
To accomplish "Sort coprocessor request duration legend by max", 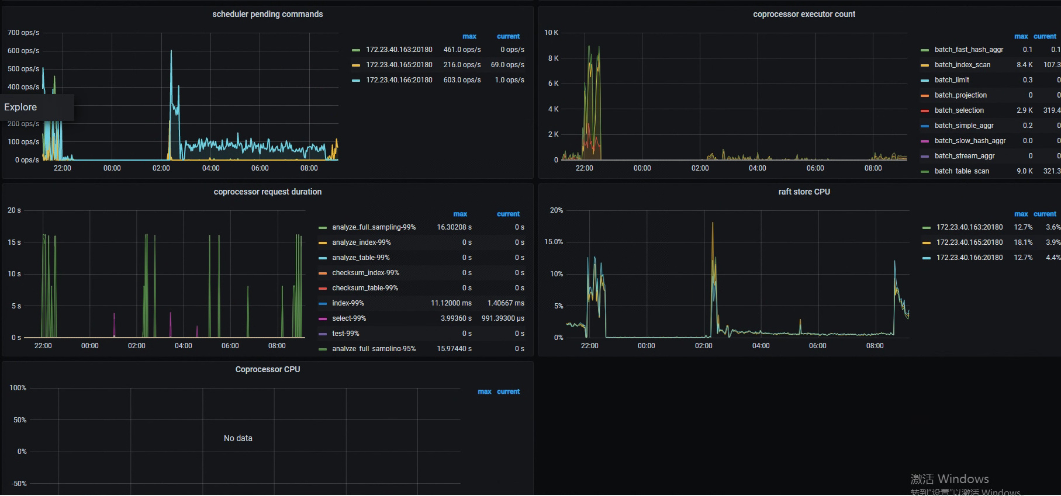I will click(x=460, y=214).
